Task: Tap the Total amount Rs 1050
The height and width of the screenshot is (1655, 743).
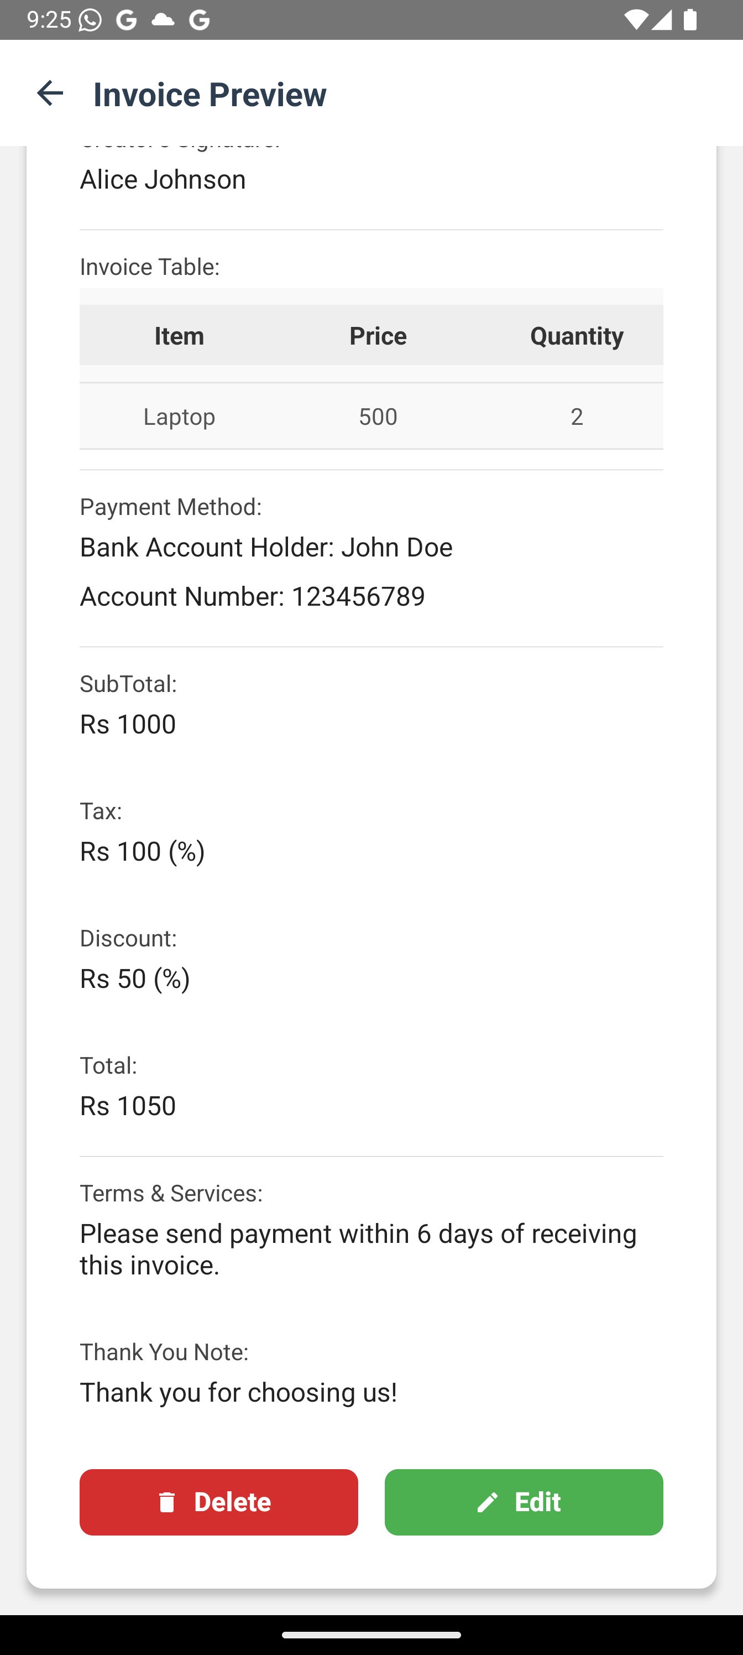Action: (128, 1106)
